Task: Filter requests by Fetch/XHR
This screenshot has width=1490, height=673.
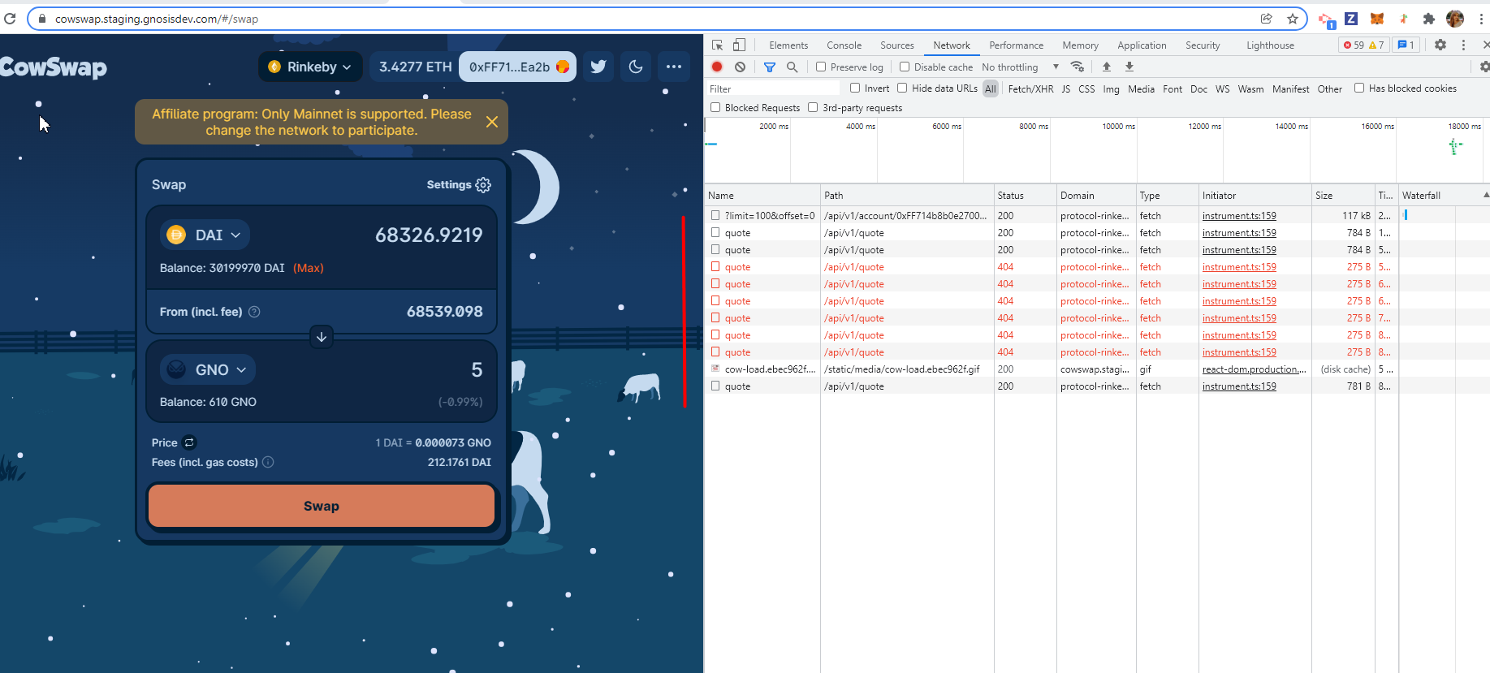Action: click(x=1031, y=88)
